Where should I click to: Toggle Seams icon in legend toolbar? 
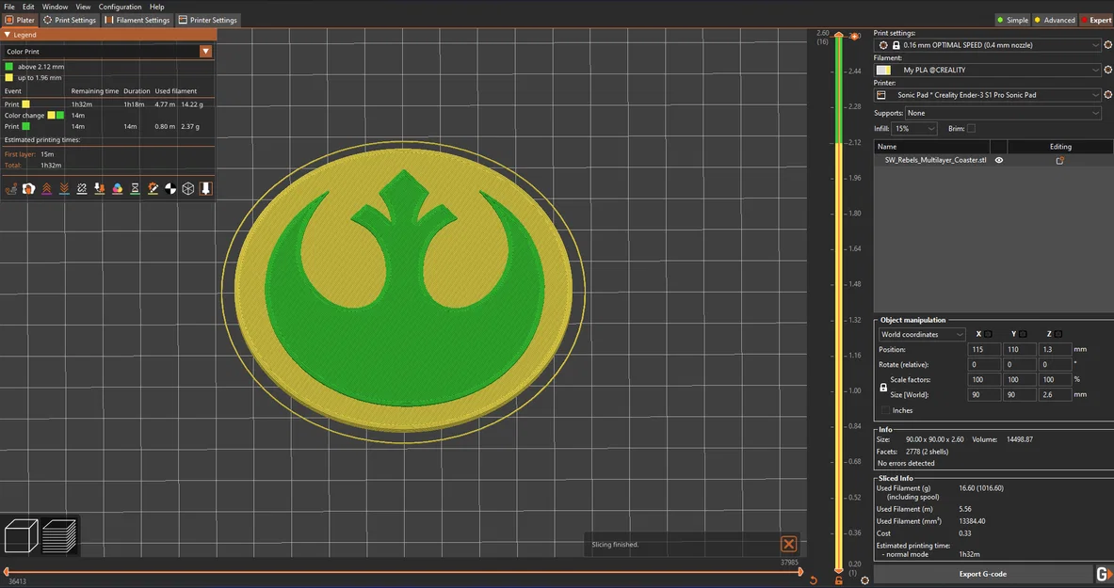point(82,188)
